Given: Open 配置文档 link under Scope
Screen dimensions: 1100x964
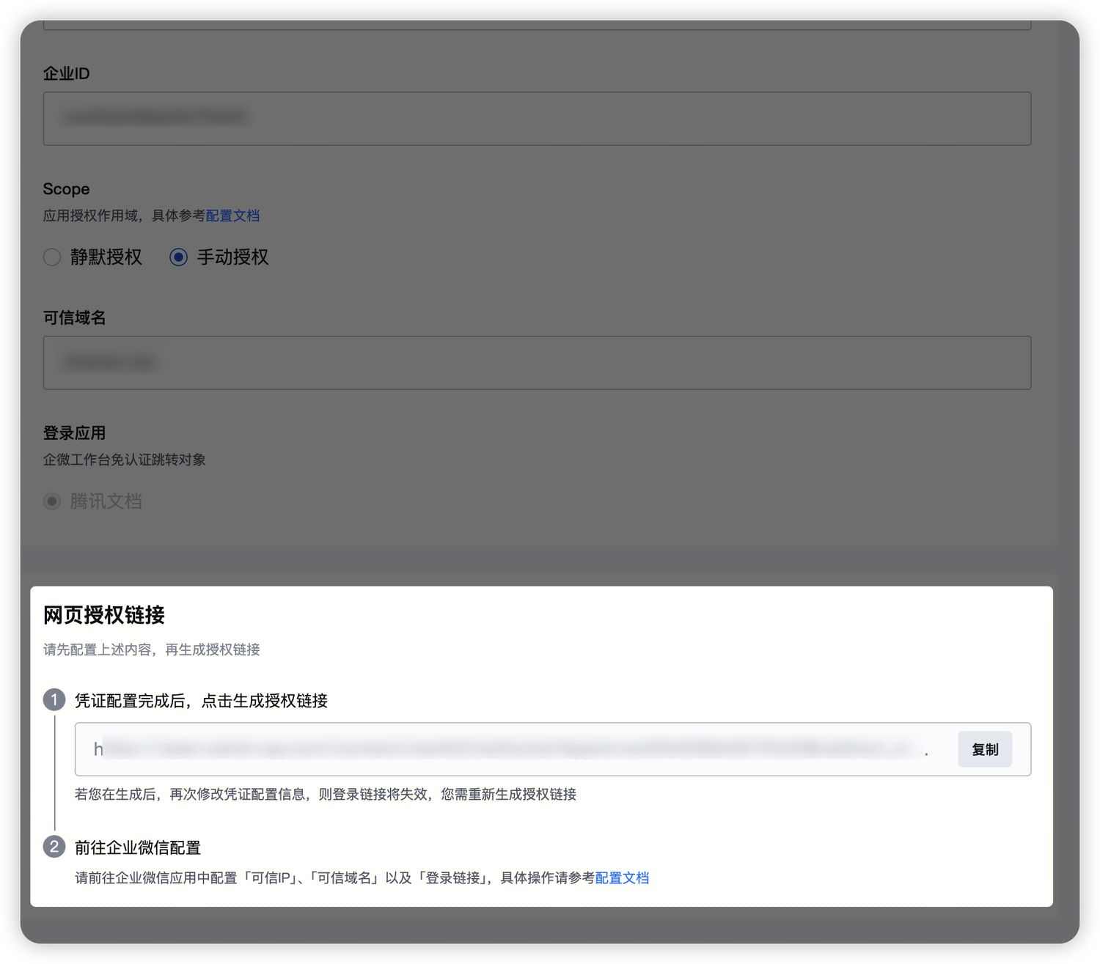Looking at the screenshot, I should (x=232, y=216).
